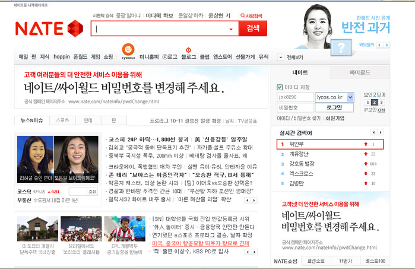Open the 블로그 menu item
Viewport: 415px width, 270px height.
188,57
